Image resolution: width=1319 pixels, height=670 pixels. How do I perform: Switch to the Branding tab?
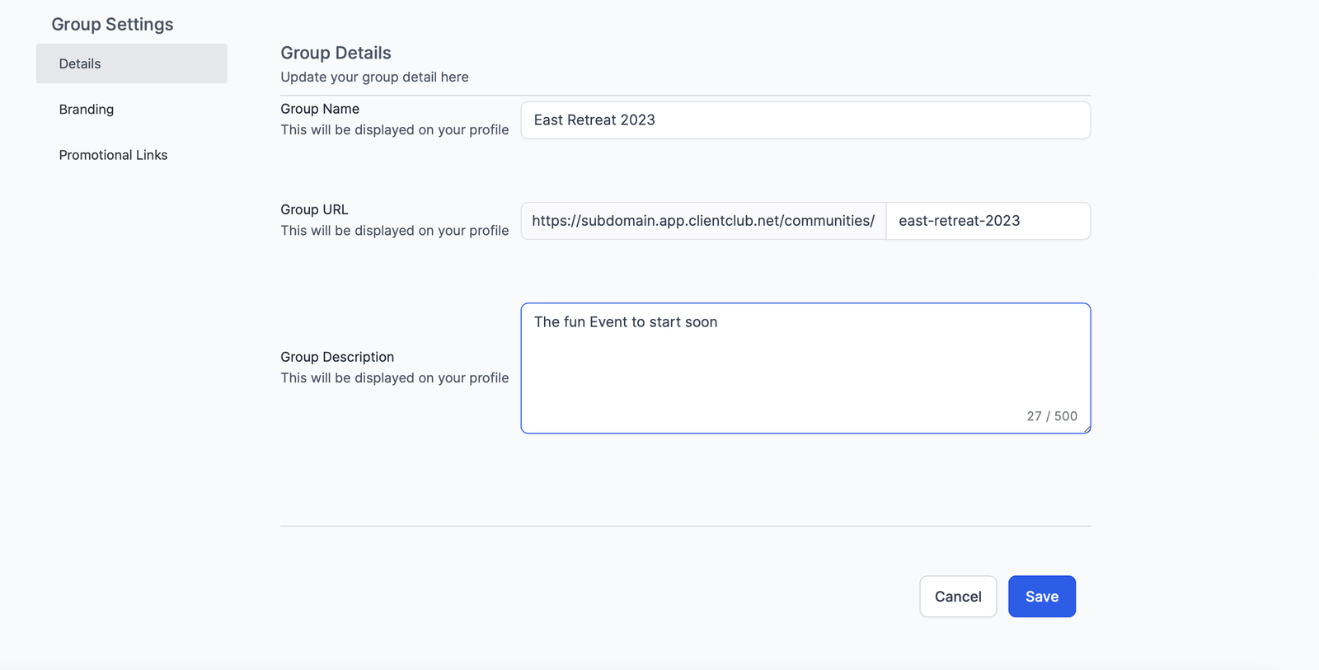[x=87, y=110]
